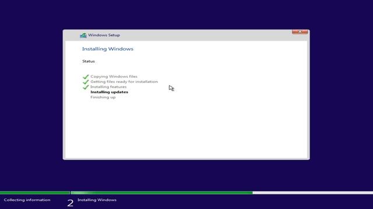The width and height of the screenshot is (373, 209).
Task: Click the checkmark beside Getting files ready
Action: pos(86,82)
